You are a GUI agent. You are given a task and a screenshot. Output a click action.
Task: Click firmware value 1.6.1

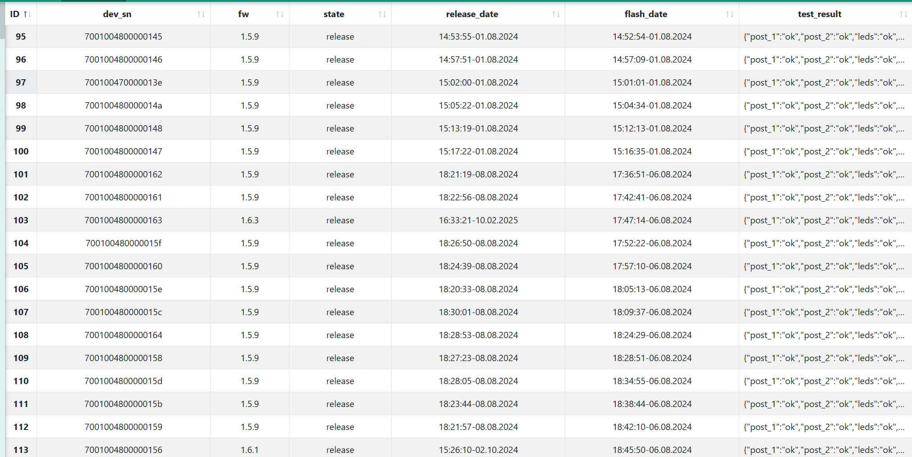[x=250, y=450]
